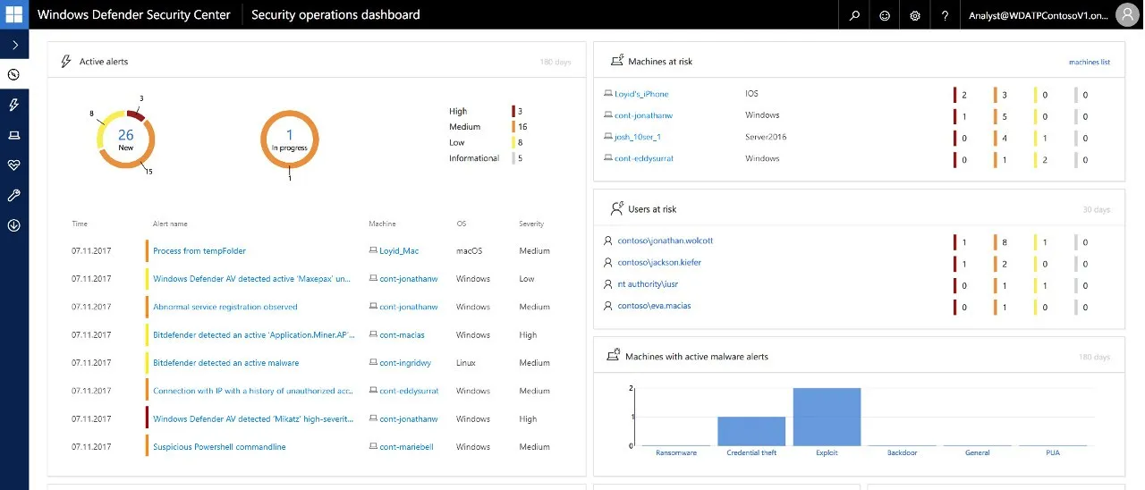Image resolution: width=1145 pixels, height=490 pixels.
Task: Open Connection with IP unauthorized access alert
Action: coord(254,391)
